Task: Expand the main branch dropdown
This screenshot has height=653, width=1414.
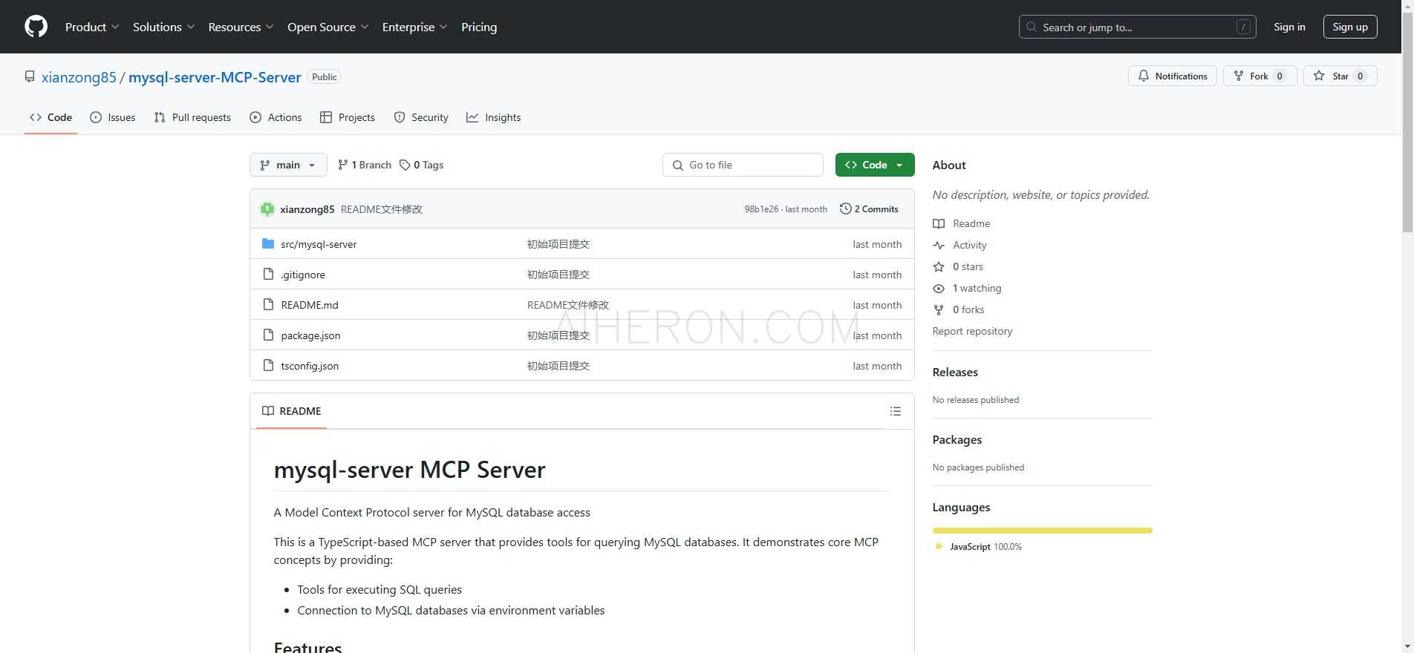Action: (x=288, y=165)
